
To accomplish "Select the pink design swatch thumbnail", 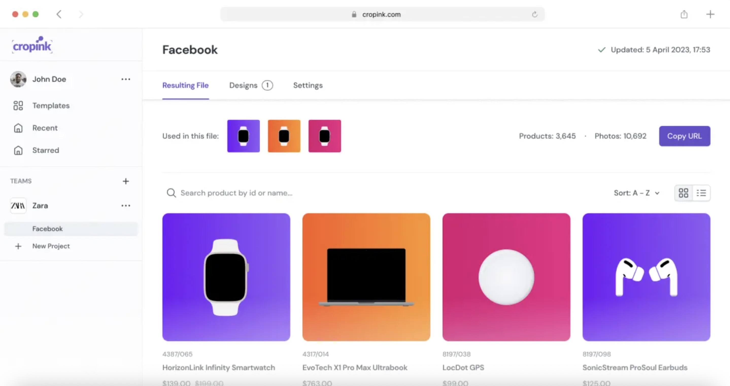I will [325, 136].
